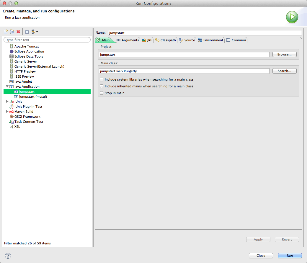Viewport: 307px width, 263px height.
Task: Select the OSGi Framework entry
Action: point(27,117)
